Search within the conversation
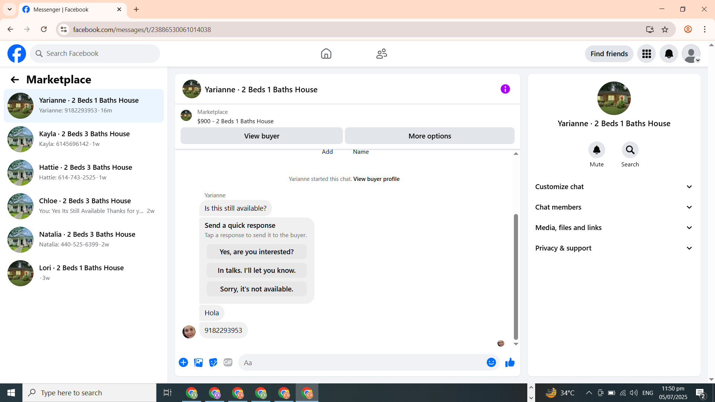The width and height of the screenshot is (715, 402). click(630, 150)
